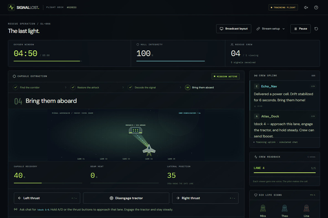Open the Atlas_Dock username
Image resolution: width=328 pixels, height=218 pixels.
point(270,117)
